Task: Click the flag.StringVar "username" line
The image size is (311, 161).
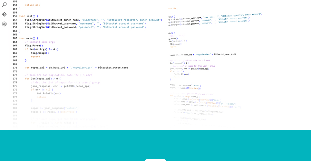Action: [85, 24]
